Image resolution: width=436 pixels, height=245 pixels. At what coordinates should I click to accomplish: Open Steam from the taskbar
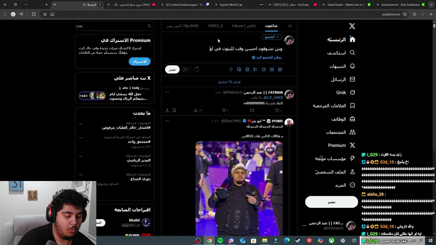[x=298, y=241]
